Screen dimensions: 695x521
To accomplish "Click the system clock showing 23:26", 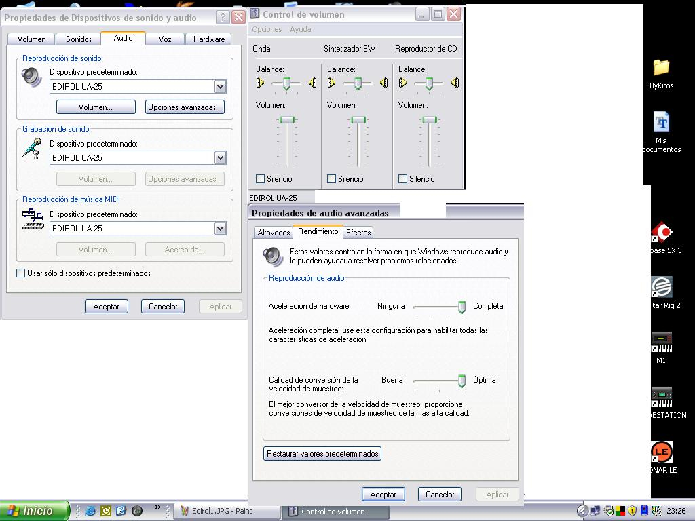I will [676, 511].
